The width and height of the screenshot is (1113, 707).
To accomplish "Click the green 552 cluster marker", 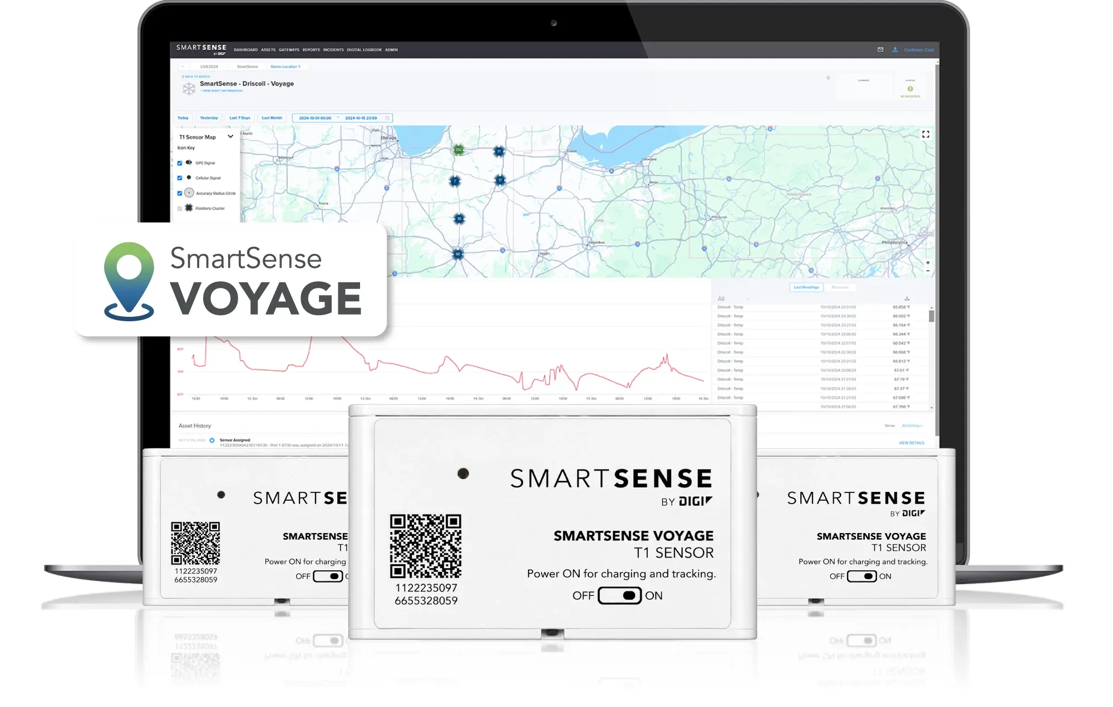I will point(459,150).
